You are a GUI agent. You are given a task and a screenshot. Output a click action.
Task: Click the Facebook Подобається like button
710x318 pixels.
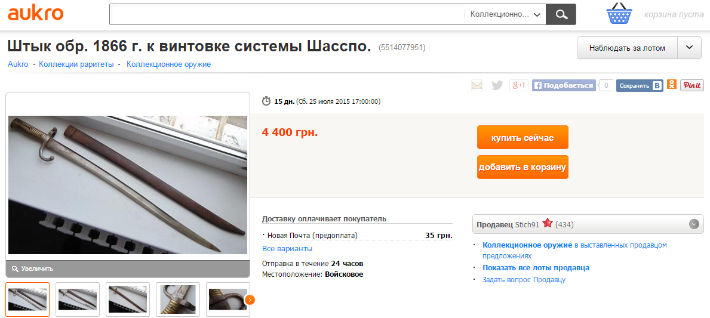click(564, 85)
